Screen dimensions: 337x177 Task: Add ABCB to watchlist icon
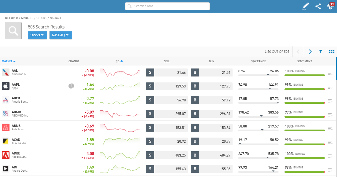tap(330, 101)
